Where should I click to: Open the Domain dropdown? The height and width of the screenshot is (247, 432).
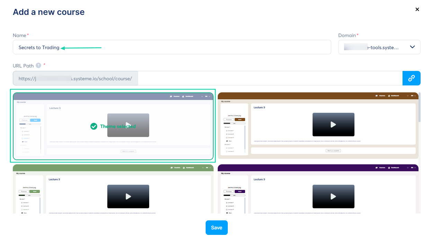[x=379, y=47]
